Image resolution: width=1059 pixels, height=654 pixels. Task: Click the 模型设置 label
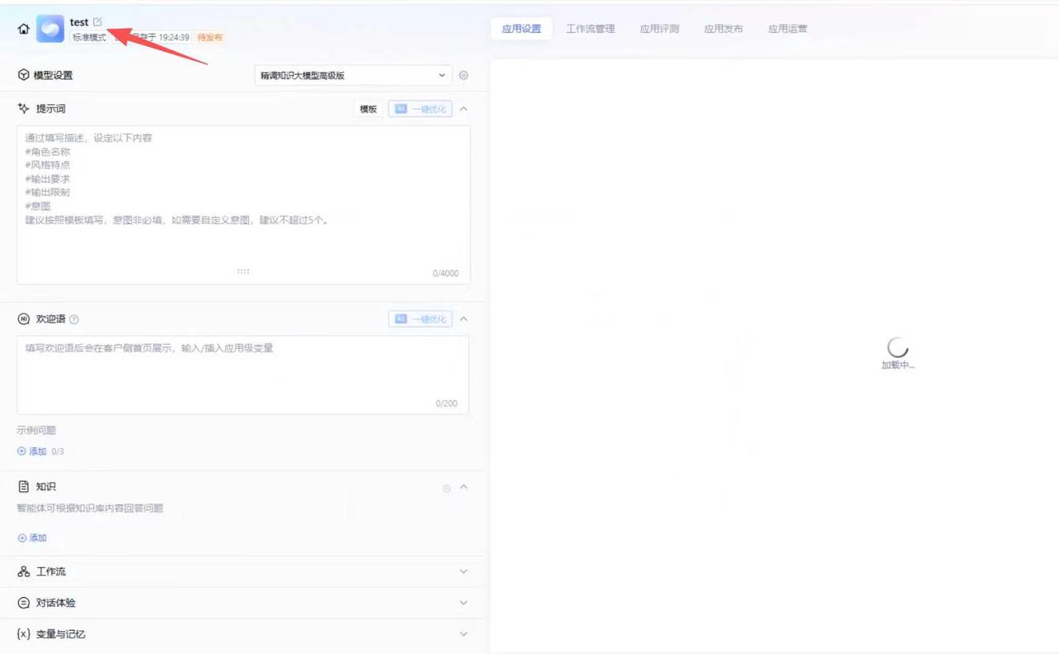tap(53, 75)
